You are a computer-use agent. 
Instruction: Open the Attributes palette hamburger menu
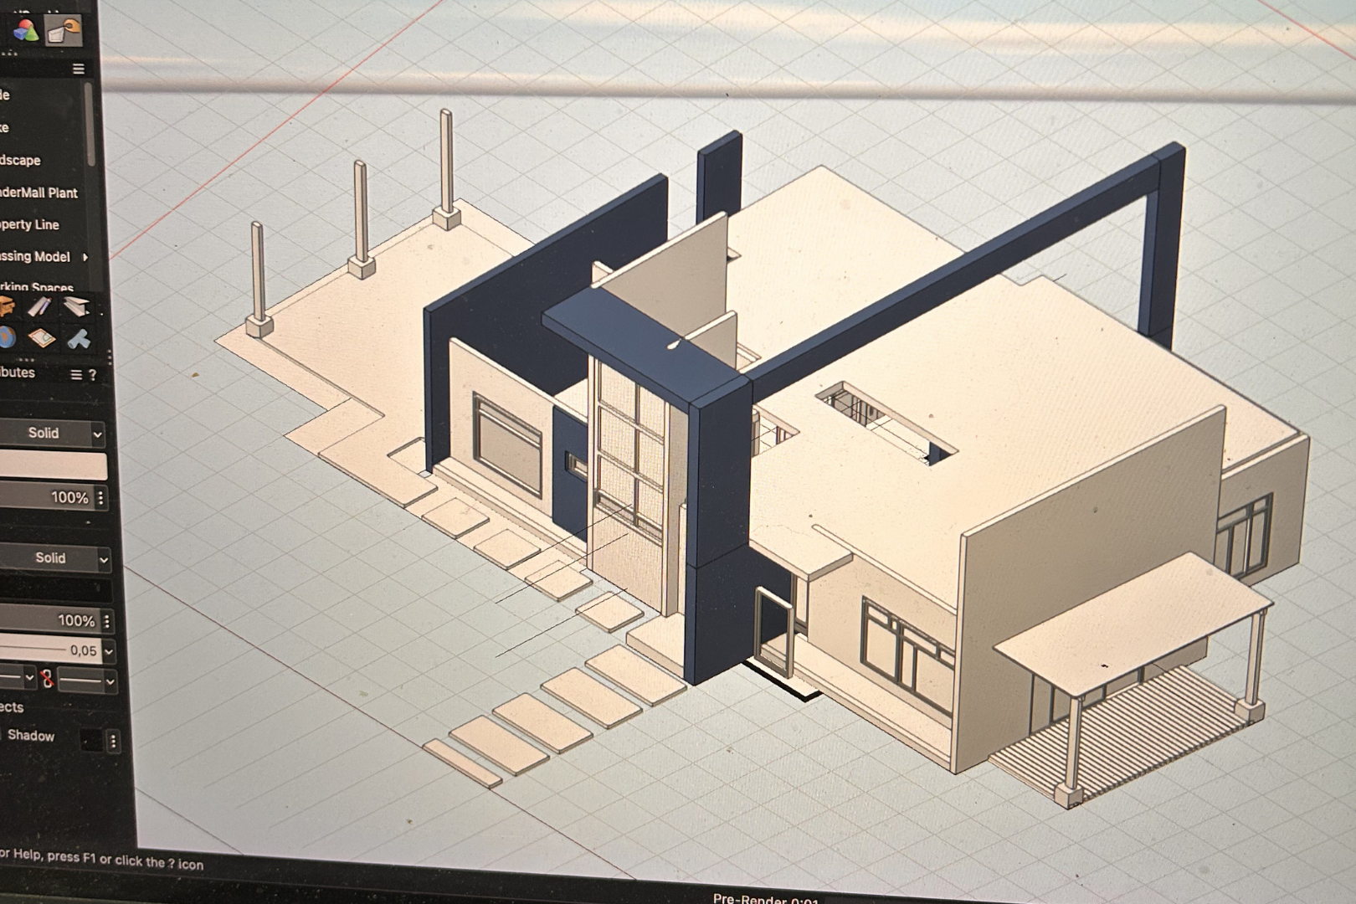(75, 375)
